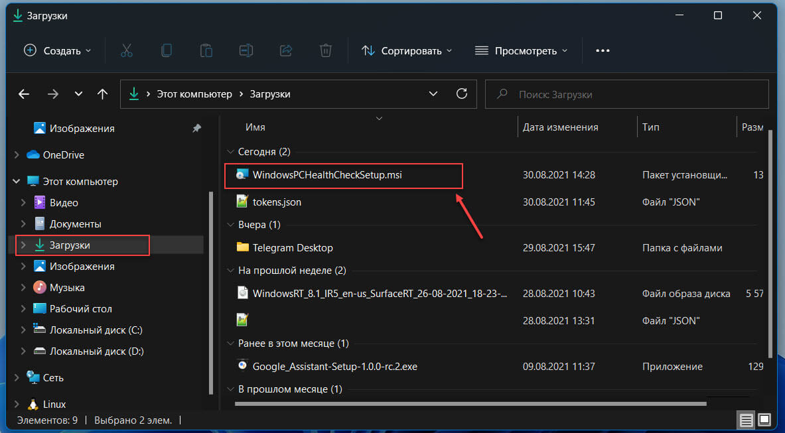The height and width of the screenshot is (433, 785).
Task: Click the Paste clipboard icon
Action: [206, 50]
